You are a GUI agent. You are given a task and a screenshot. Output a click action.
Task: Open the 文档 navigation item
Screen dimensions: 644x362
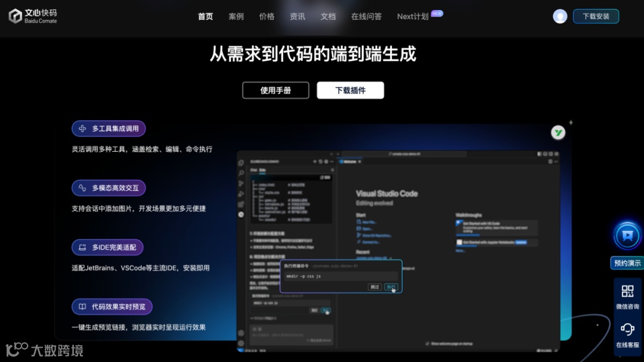(x=328, y=17)
